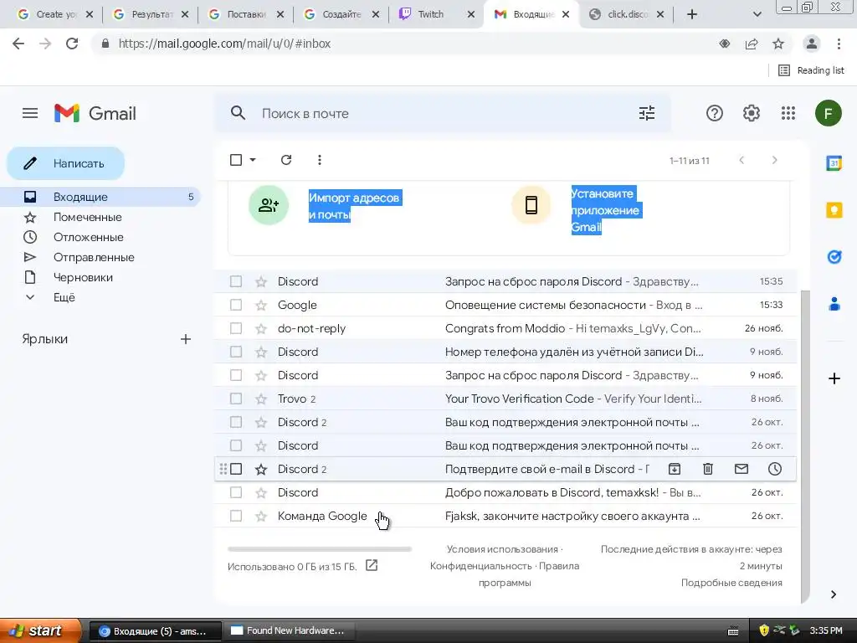857x643 pixels.
Task: Share this page icon in address bar
Action: pos(752,44)
